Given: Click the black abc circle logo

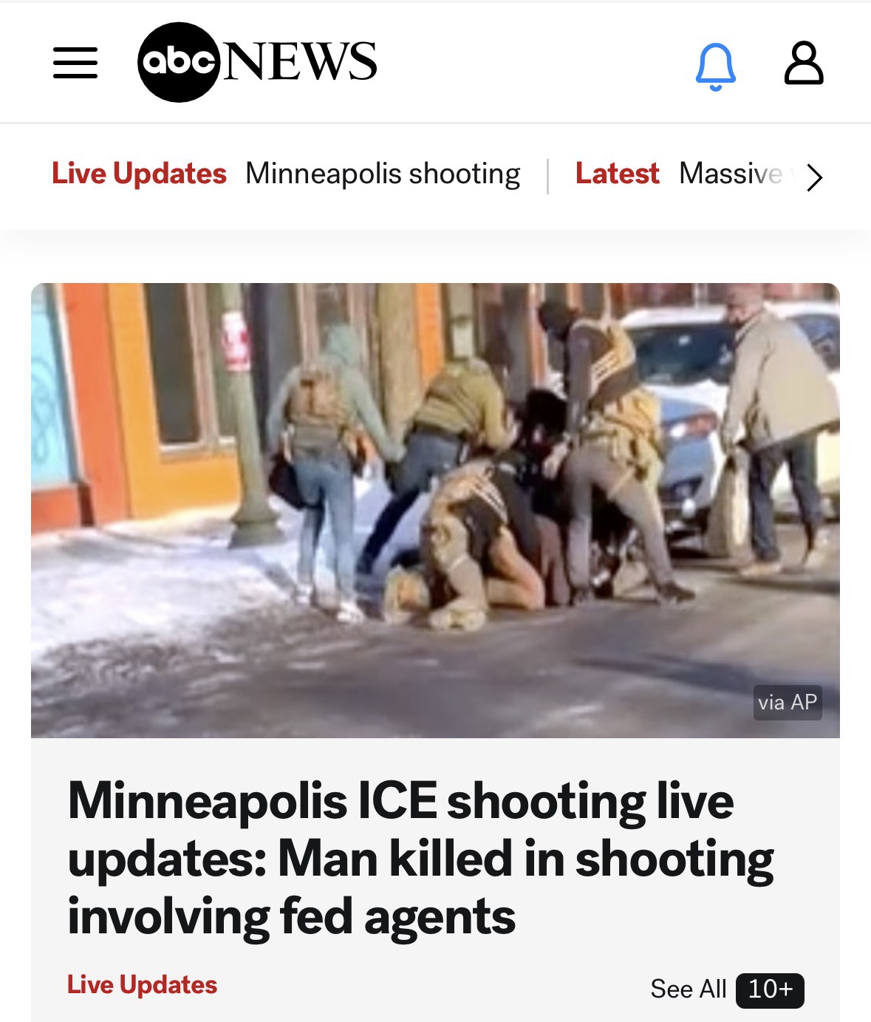Looking at the screenshot, I should coord(179,62).
